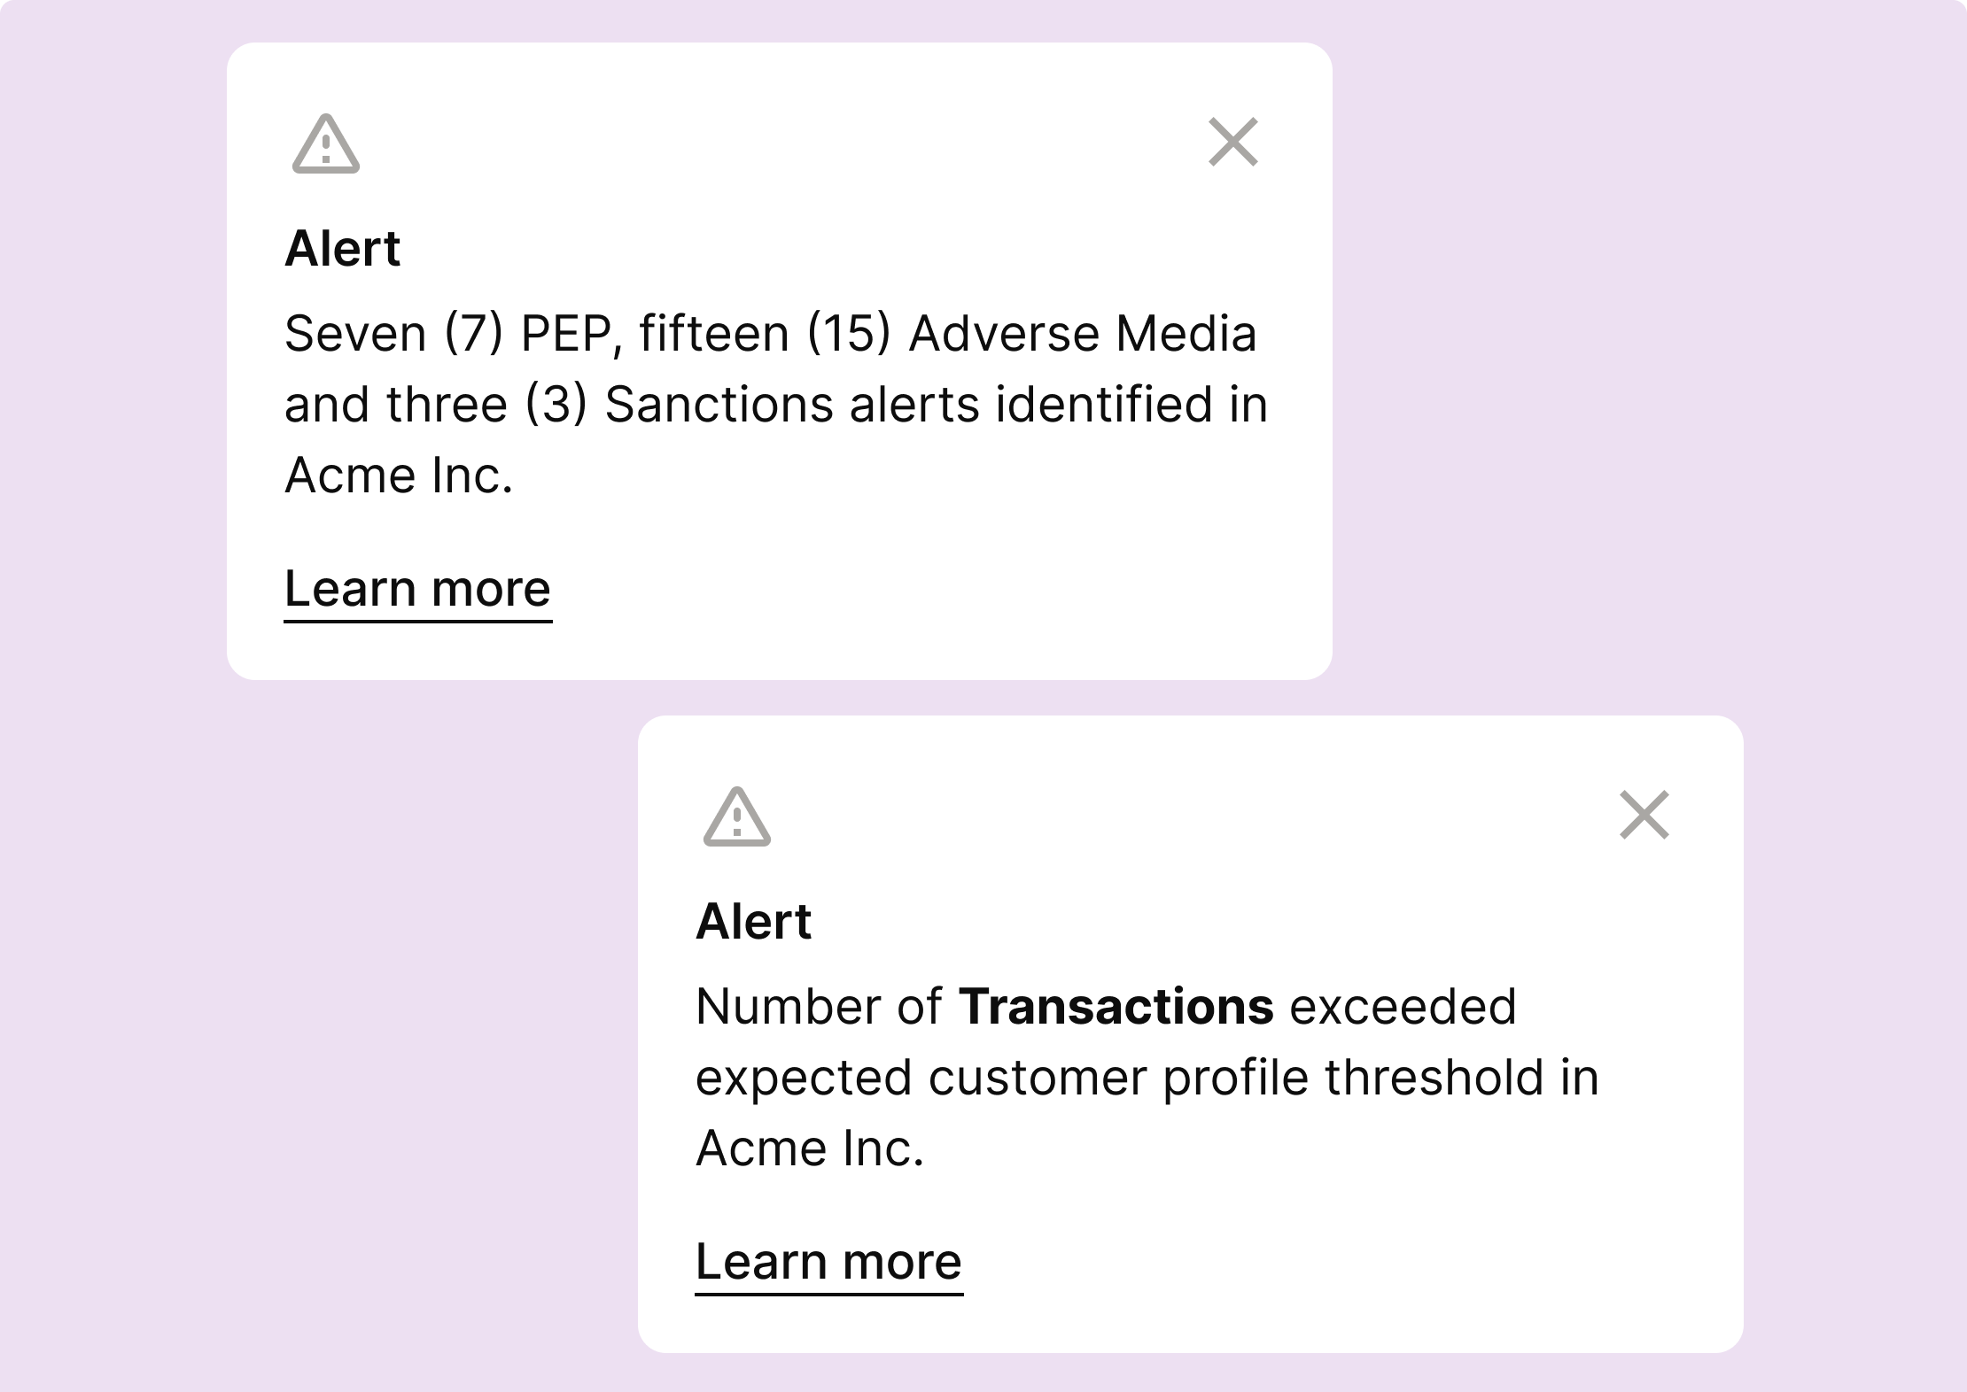Screen dimensions: 1967x1392
Task: Click the 'Adverse Media' text
Action: [x=1083, y=335]
